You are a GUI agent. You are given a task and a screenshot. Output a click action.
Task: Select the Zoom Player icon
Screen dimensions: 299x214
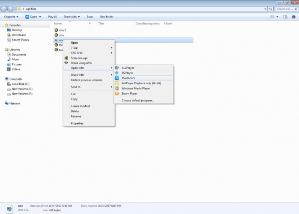[117, 94]
